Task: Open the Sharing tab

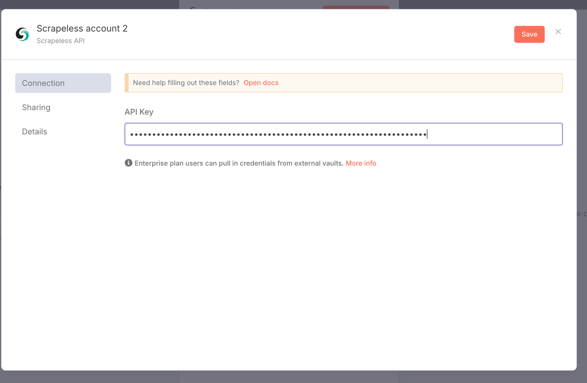Action: 36,107
